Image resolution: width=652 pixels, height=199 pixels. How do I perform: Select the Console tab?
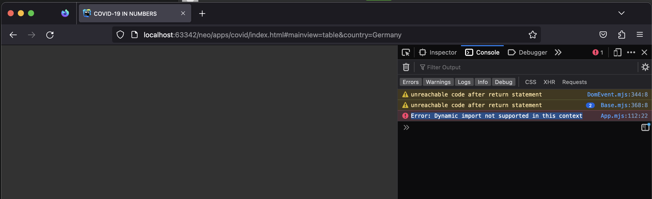tap(482, 53)
